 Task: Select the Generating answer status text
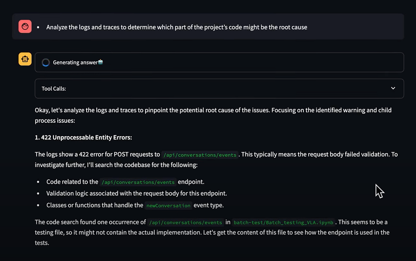click(x=75, y=62)
